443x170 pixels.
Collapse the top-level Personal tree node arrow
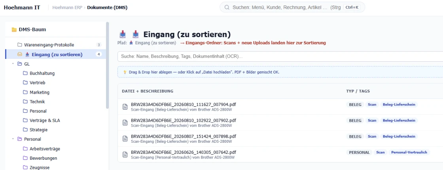pos(13,139)
